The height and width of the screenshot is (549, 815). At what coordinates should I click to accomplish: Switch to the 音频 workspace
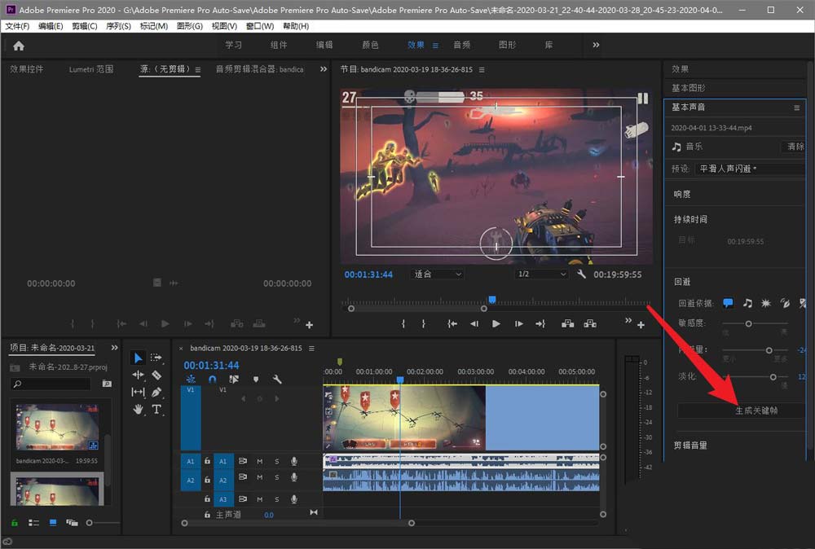pos(461,45)
